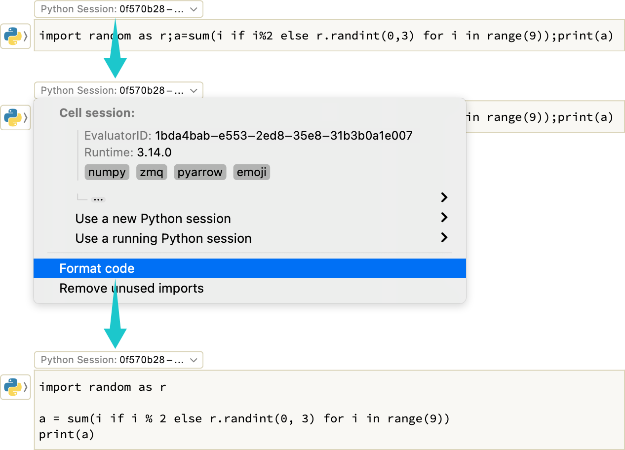Viewport: 625px width, 450px height.
Task: Click the chevron next to Use a new Python session
Action: 444,218
